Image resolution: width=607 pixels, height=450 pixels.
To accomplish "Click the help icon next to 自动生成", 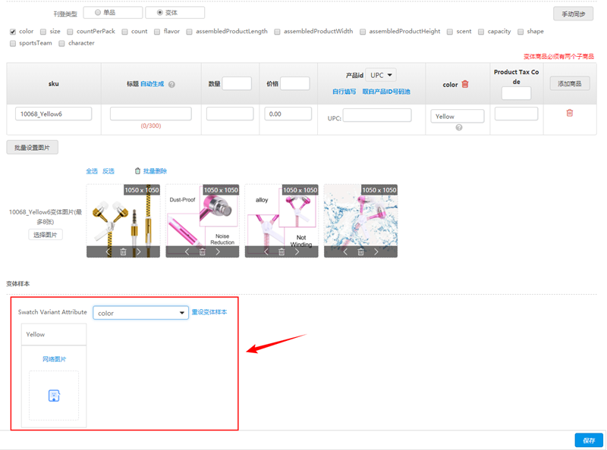I will point(171,84).
